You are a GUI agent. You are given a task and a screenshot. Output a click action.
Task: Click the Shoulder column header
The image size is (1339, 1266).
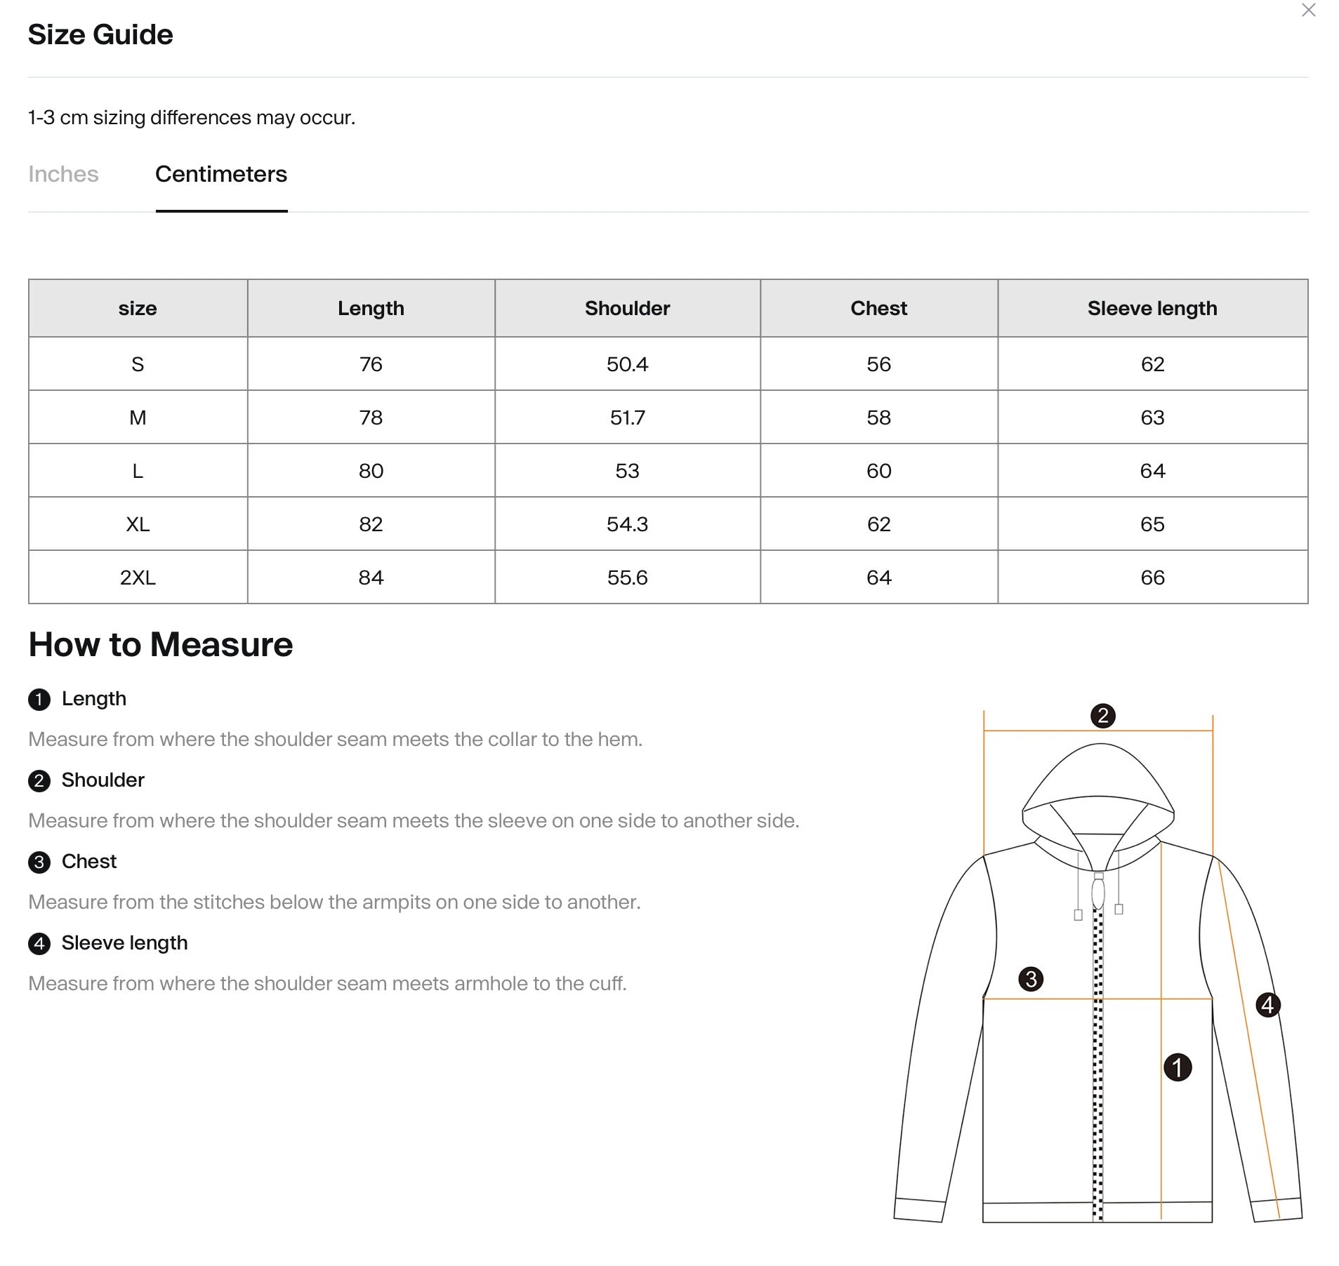pyautogui.click(x=628, y=308)
